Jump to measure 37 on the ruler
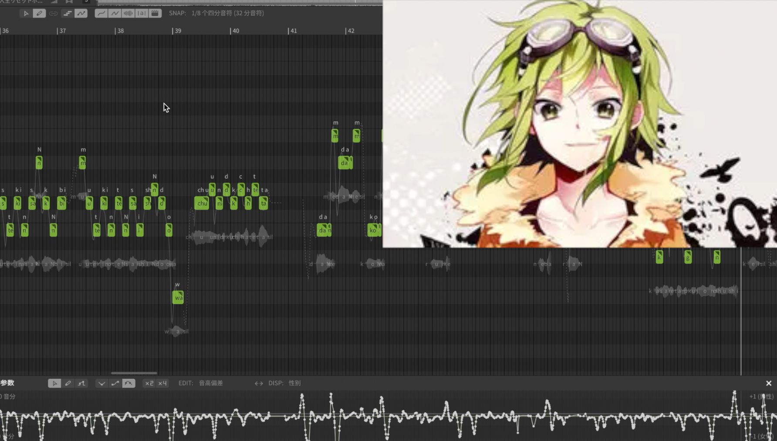 pyautogui.click(x=63, y=31)
